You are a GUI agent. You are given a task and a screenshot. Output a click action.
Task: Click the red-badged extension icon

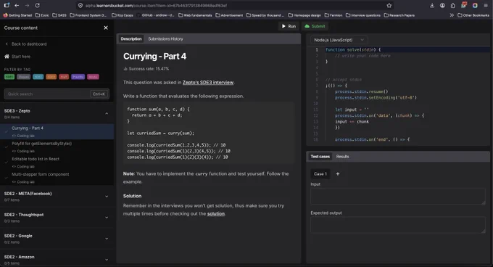pos(464,5)
